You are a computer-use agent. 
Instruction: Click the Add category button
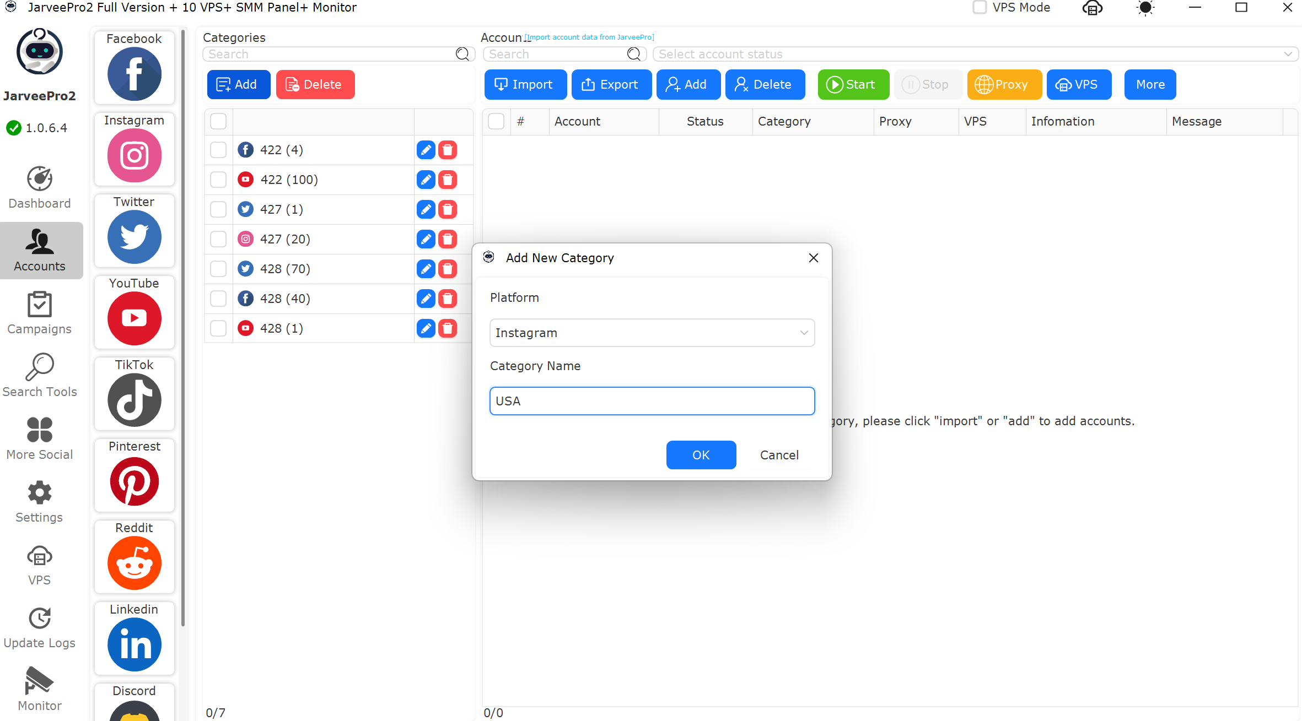click(239, 84)
